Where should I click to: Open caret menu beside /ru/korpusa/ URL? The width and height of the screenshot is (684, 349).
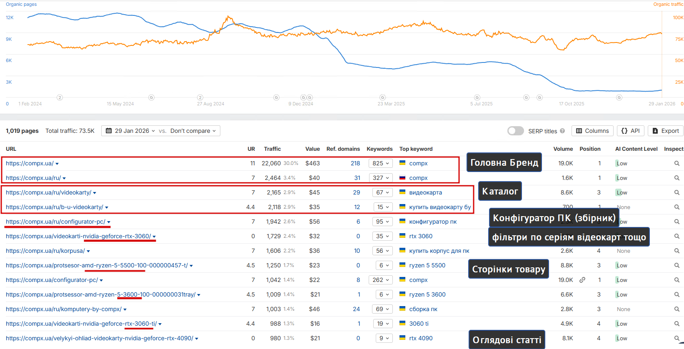88,251
